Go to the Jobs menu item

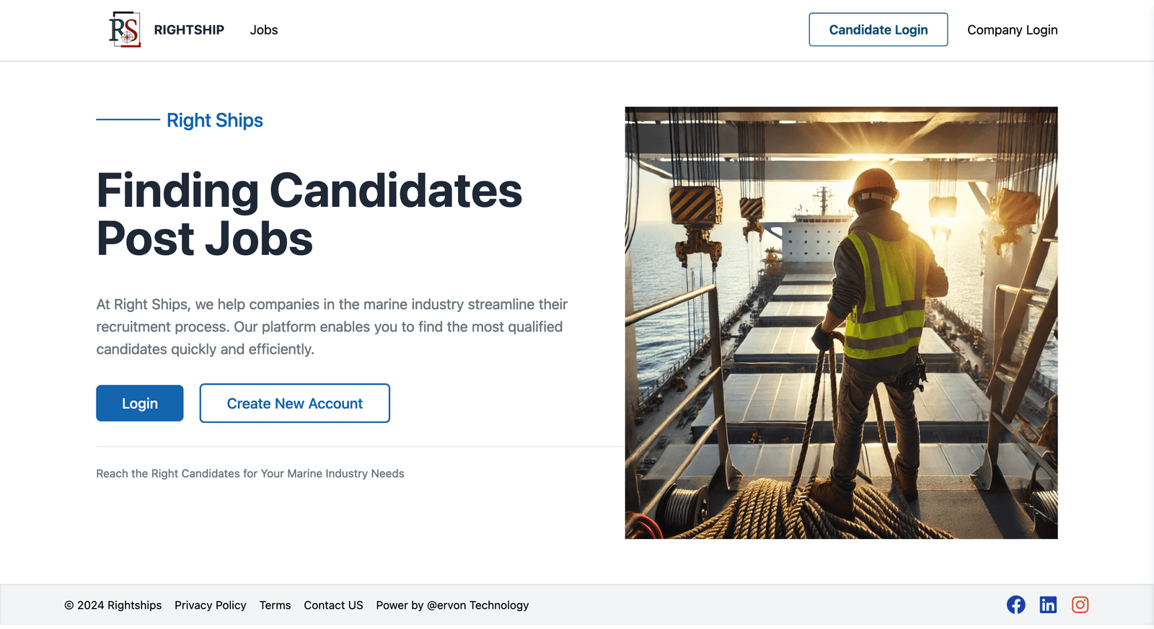pos(263,30)
